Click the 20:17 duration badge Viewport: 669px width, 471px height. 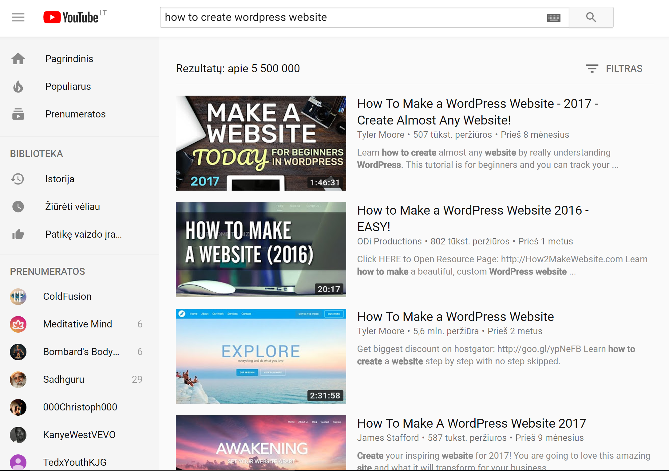pyautogui.click(x=329, y=289)
